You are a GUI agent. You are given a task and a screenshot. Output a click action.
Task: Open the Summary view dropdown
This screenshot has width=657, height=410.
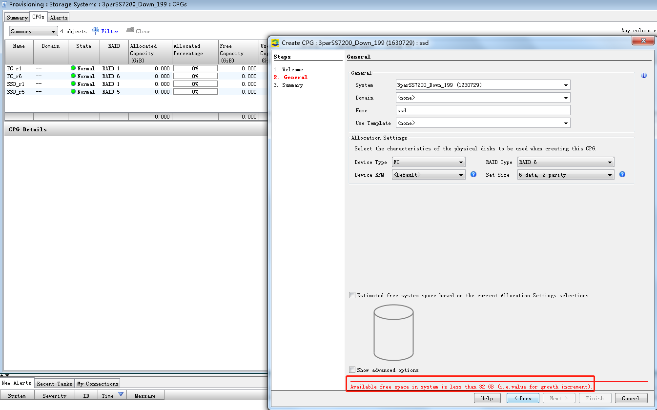tap(33, 31)
